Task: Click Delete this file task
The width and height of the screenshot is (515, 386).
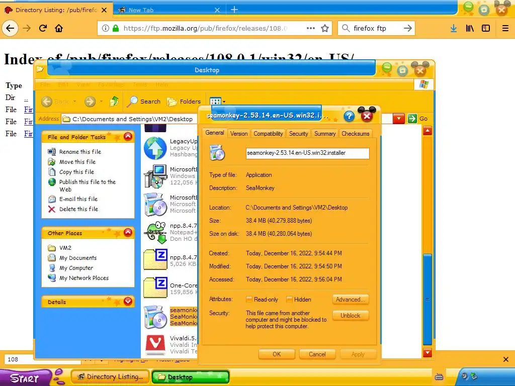Action: pyautogui.click(x=78, y=209)
